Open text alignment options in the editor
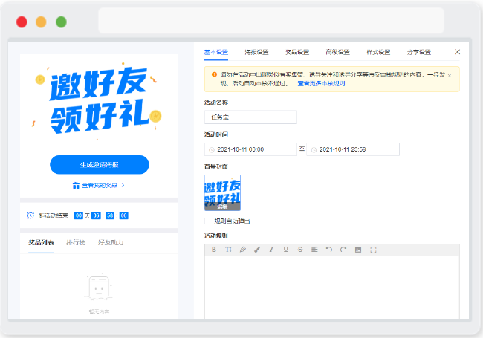 [x=314, y=250]
